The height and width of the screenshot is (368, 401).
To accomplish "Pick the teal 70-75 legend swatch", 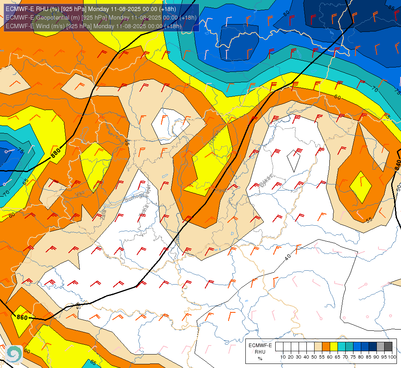I will 349,347.
